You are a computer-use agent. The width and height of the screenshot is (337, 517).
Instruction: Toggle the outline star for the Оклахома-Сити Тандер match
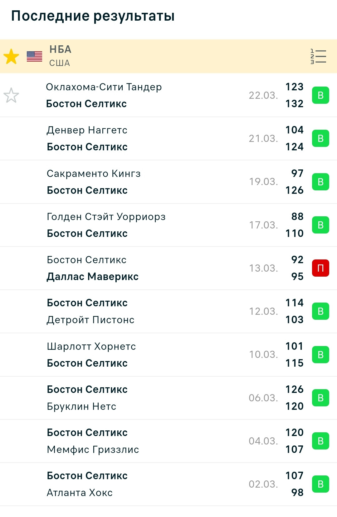pyautogui.click(x=11, y=95)
